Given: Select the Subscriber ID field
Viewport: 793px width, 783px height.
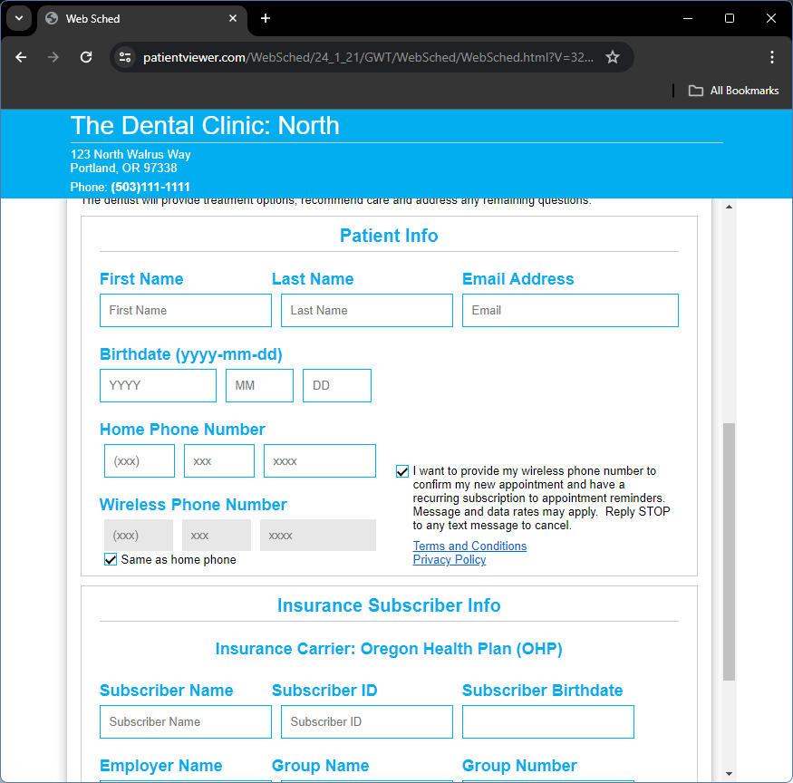Looking at the screenshot, I should (x=366, y=721).
